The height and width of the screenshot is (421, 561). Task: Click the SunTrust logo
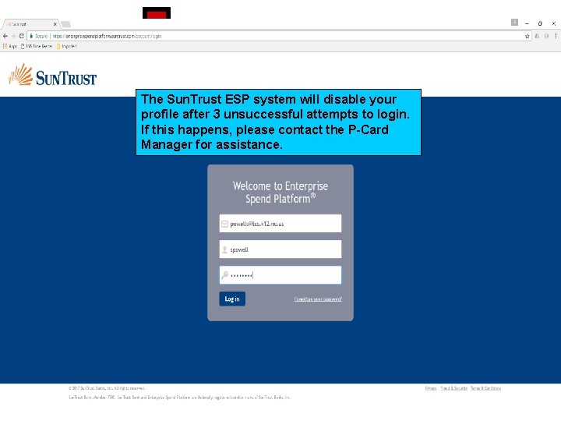pyautogui.click(x=53, y=75)
